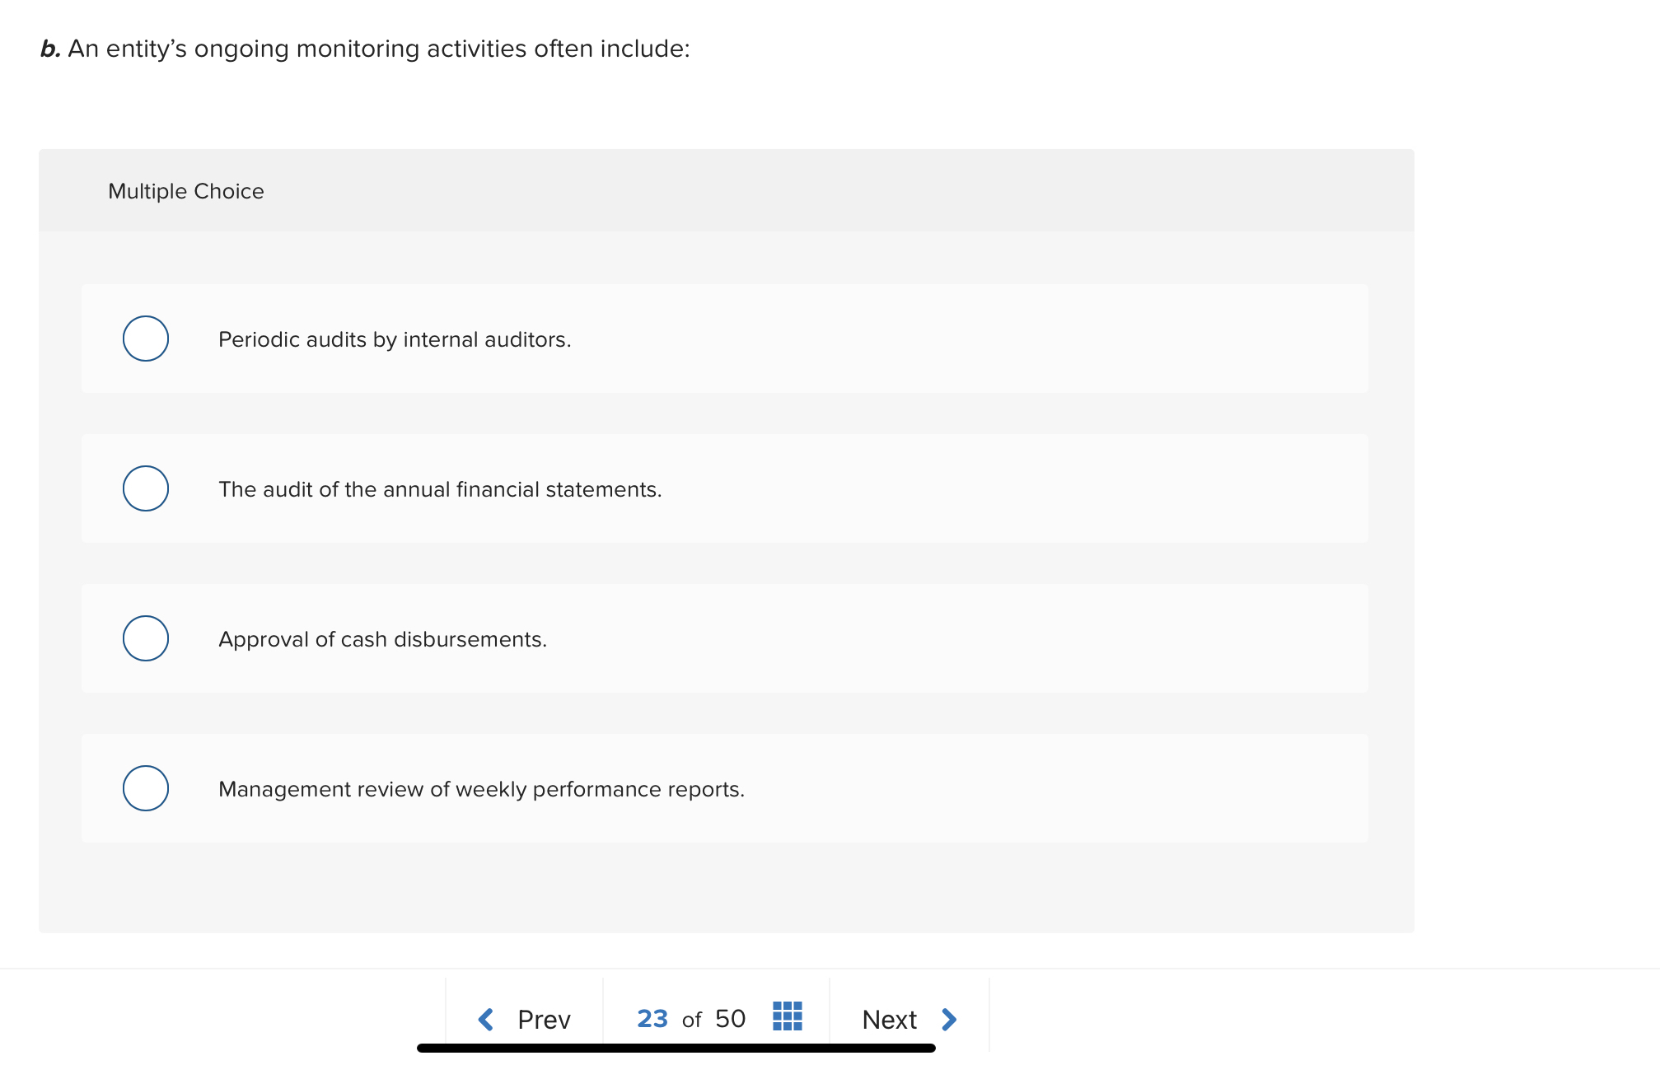The image size is (1660, 1065).
Task: Click the Next button
Action: click(x=890, y=1019)
